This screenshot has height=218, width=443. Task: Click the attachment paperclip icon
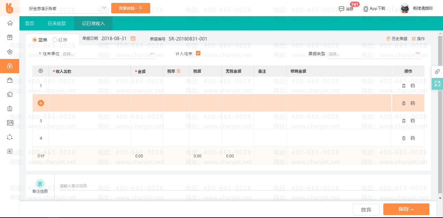(437, 72)
